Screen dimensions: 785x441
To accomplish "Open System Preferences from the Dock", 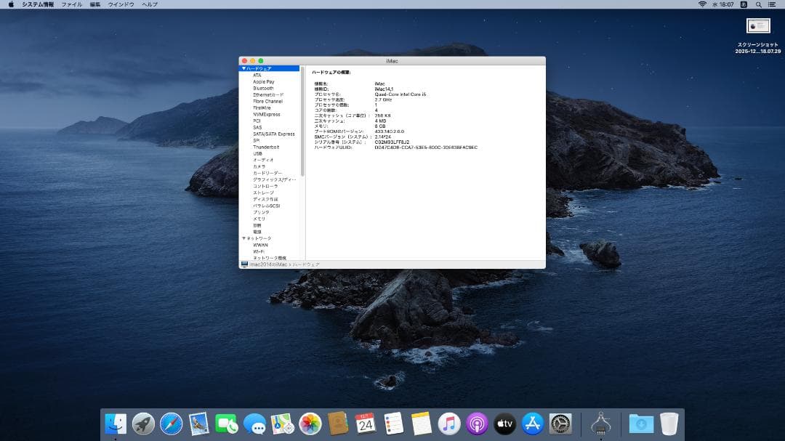I will click(560, 423).
